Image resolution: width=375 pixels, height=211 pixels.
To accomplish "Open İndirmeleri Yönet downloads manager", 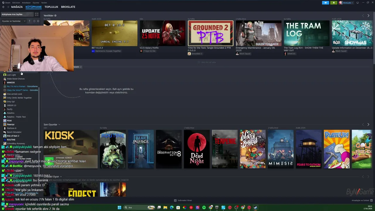I will coord(183,200).
